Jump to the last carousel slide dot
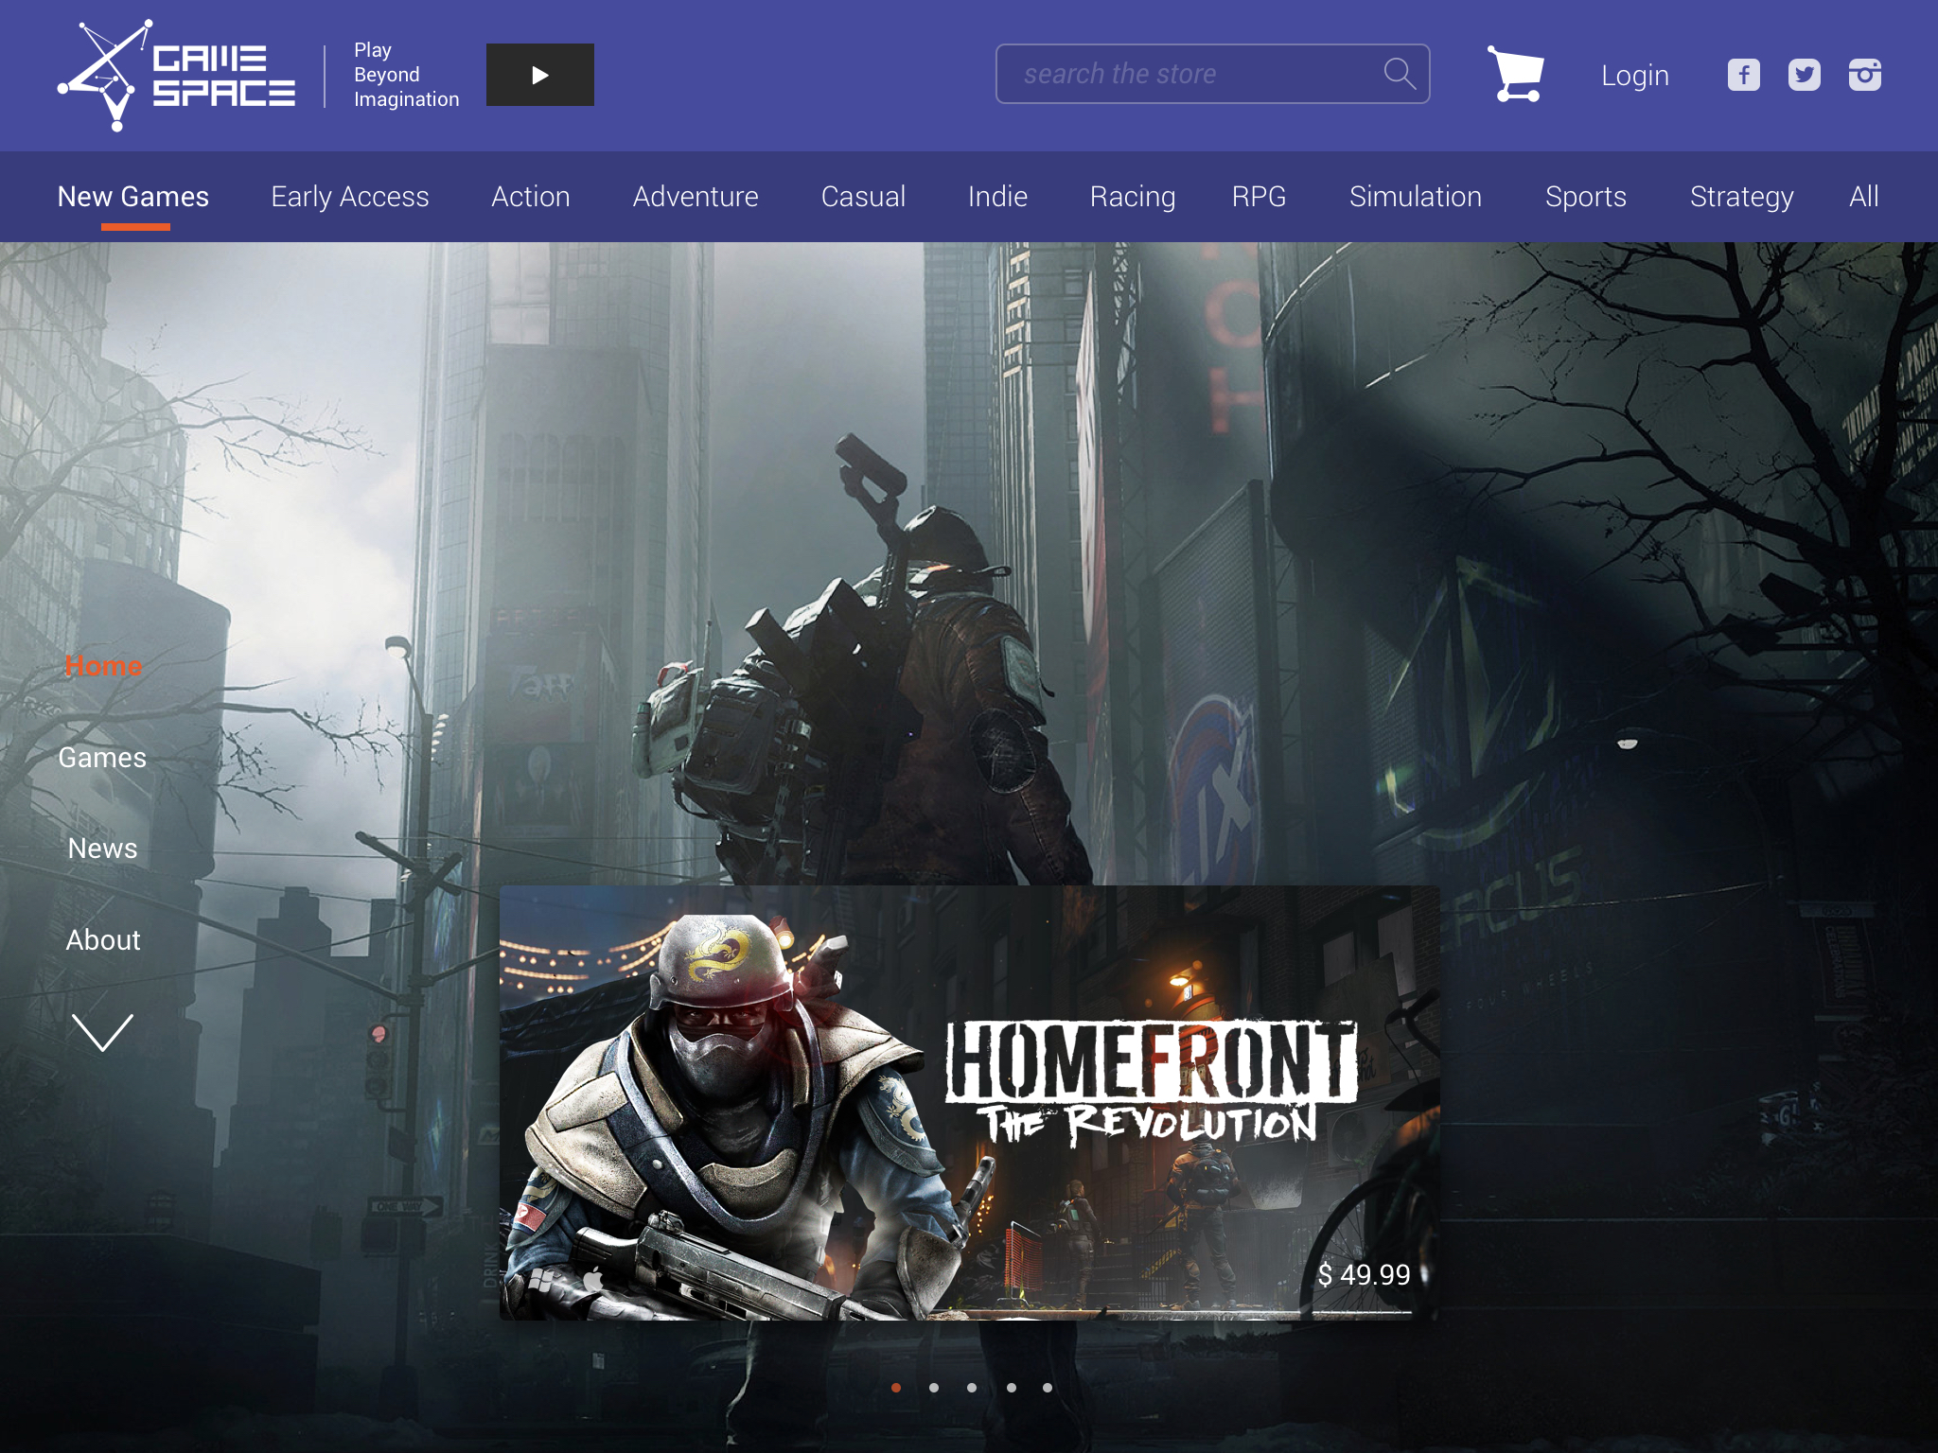Screen dimensions: 1938x1453 (1047, 1388)
